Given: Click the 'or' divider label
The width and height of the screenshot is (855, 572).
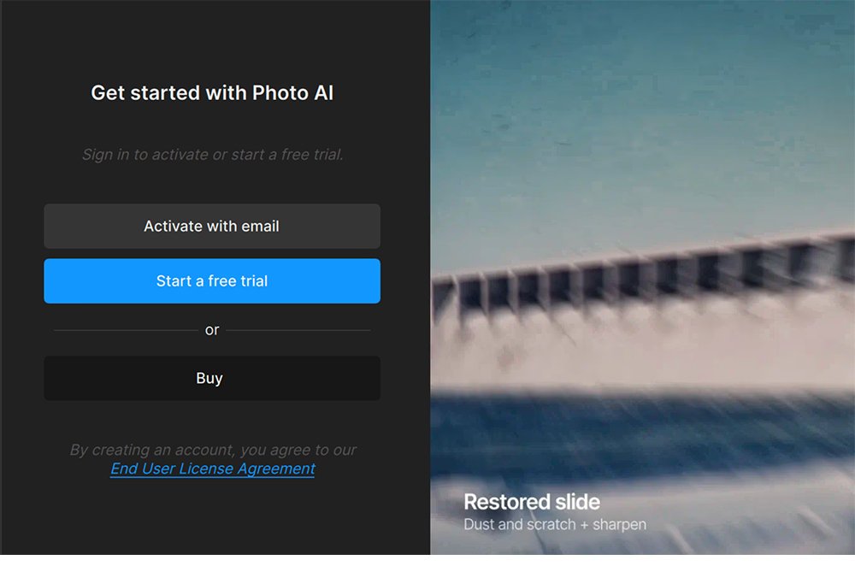Looking at the screenshot, I should tap(212, 330).
